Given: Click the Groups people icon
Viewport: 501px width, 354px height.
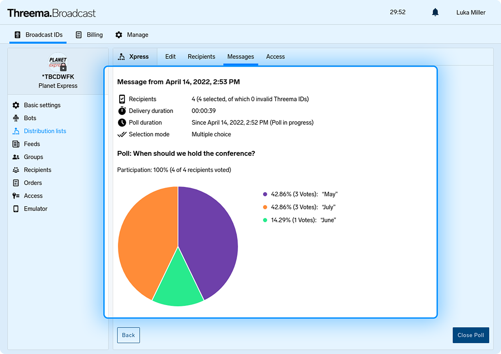Looking at the screenshot, I should point(16,157).
